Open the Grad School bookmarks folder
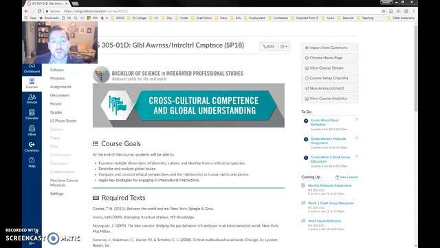This screenshot has width=440, height=248. [x=201, y=18]
